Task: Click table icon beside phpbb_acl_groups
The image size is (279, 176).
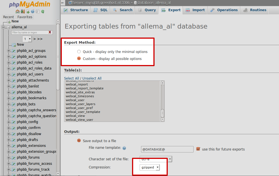Action: tap(13, 51)
